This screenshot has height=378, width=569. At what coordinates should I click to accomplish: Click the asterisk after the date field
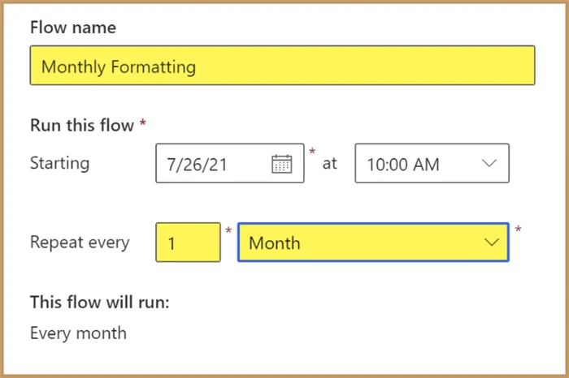point(312,152)
